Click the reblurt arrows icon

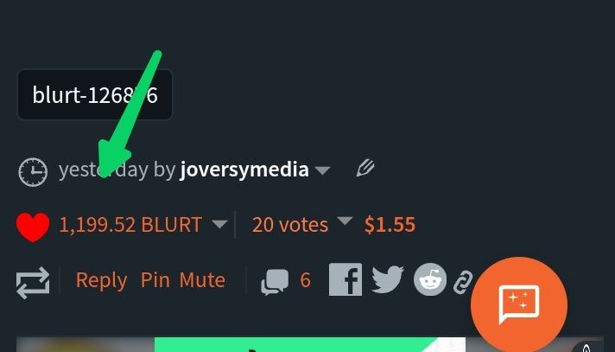[33, 282]
